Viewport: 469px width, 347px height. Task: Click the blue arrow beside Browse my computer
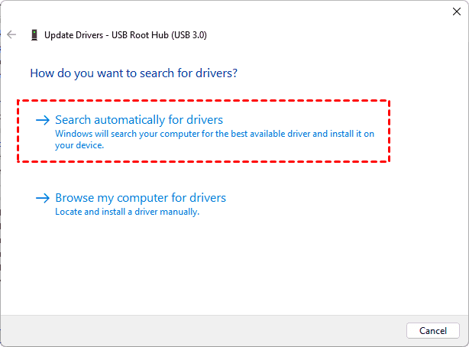pos(43,199)
